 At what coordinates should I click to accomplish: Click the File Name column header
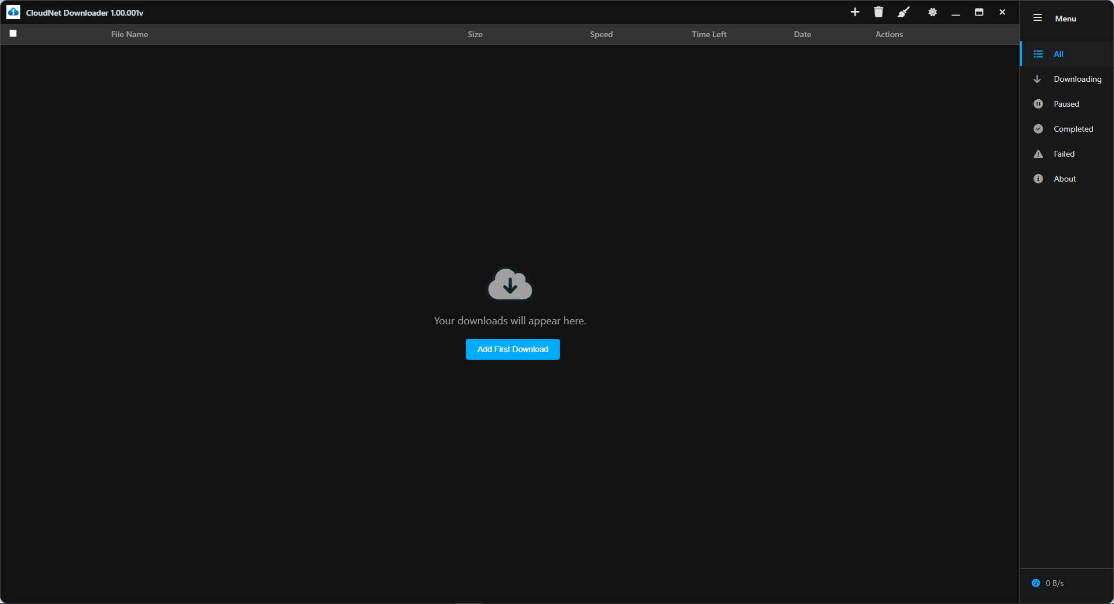(129, 34)
